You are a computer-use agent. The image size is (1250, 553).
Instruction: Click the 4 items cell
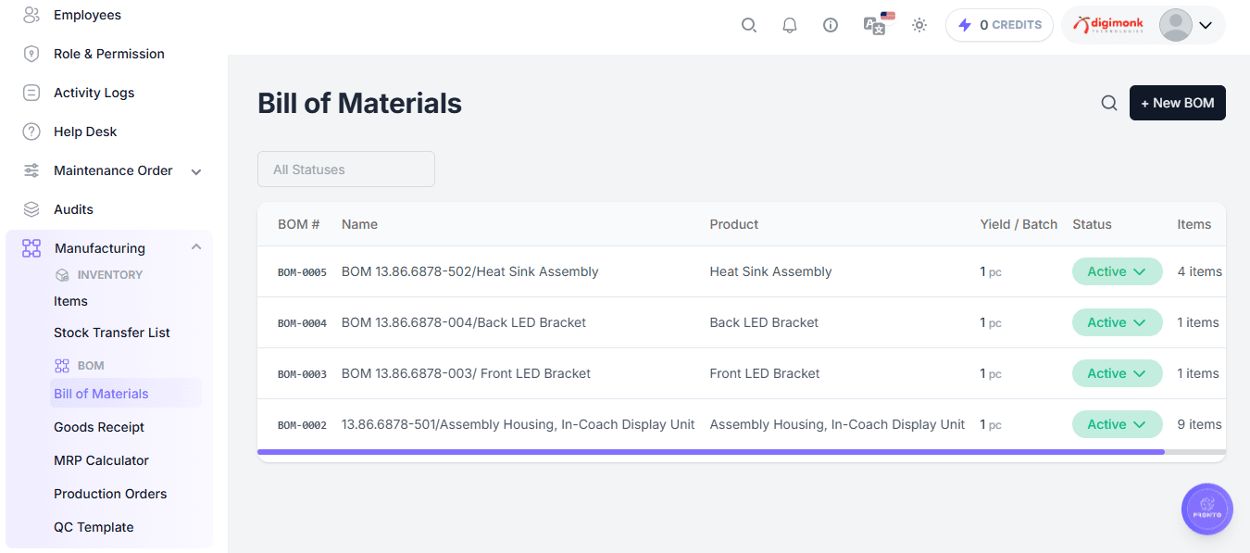(1199, 271)
